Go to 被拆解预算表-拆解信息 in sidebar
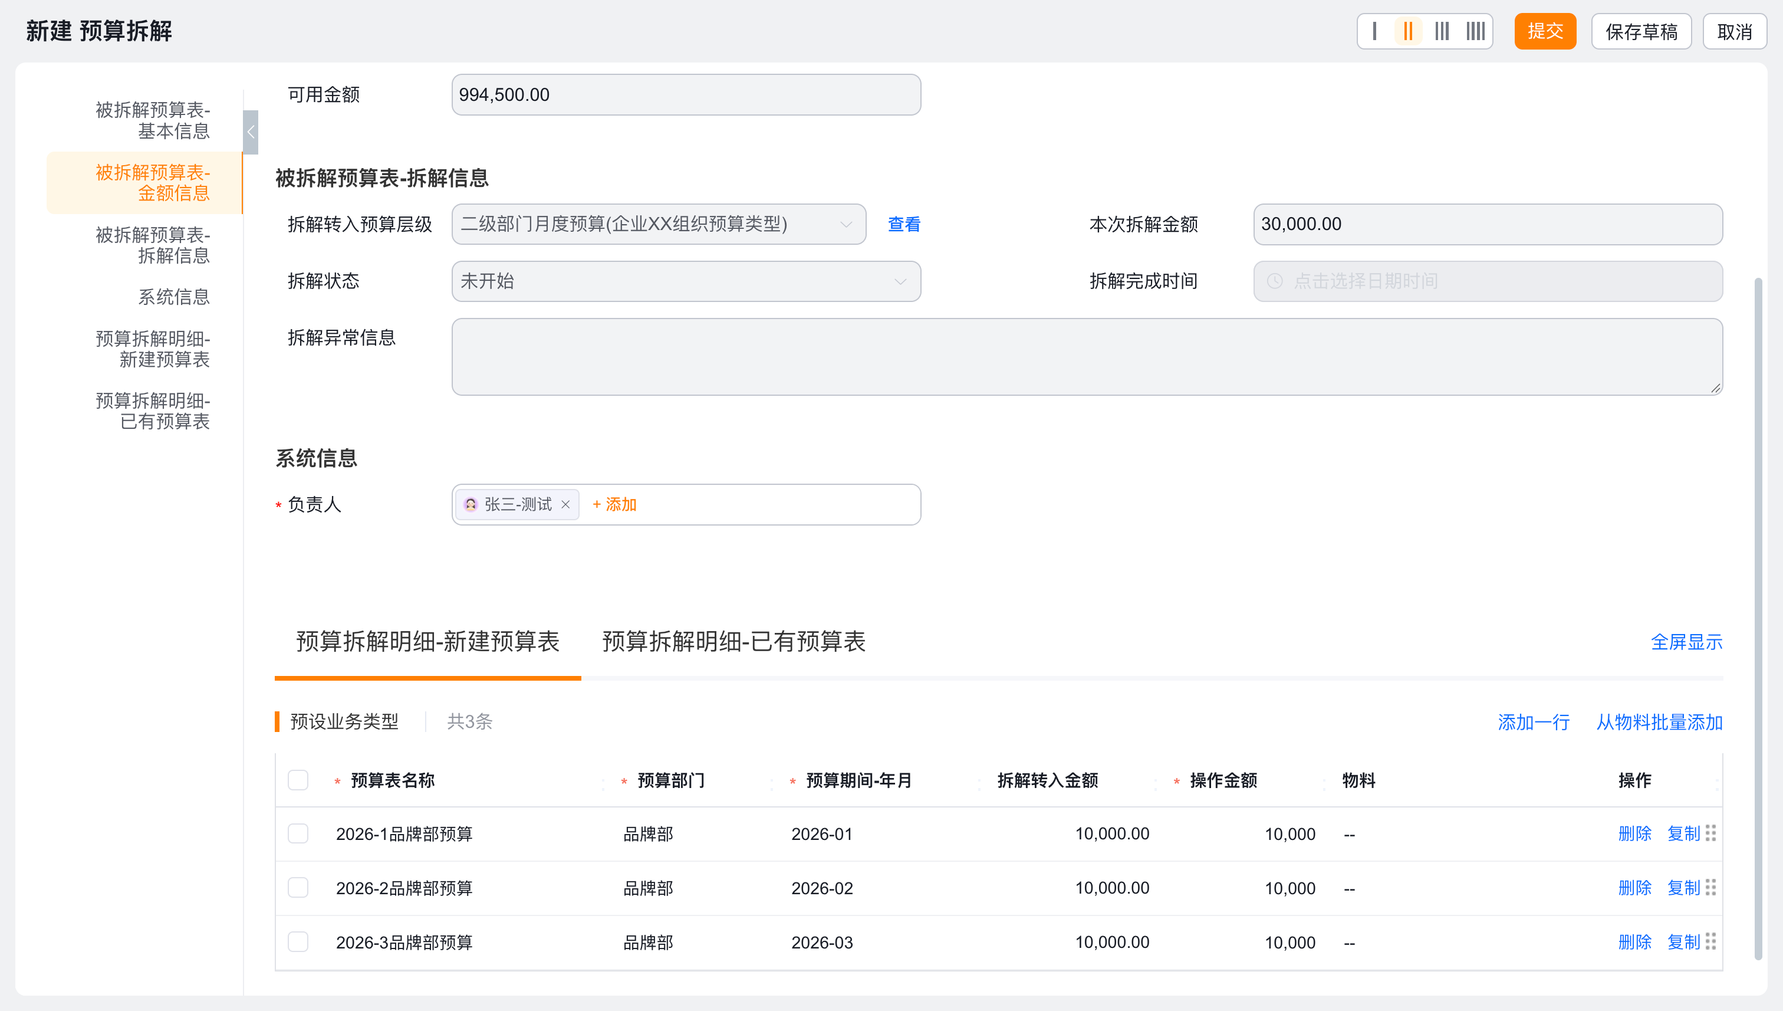 [x=153, y=245]
